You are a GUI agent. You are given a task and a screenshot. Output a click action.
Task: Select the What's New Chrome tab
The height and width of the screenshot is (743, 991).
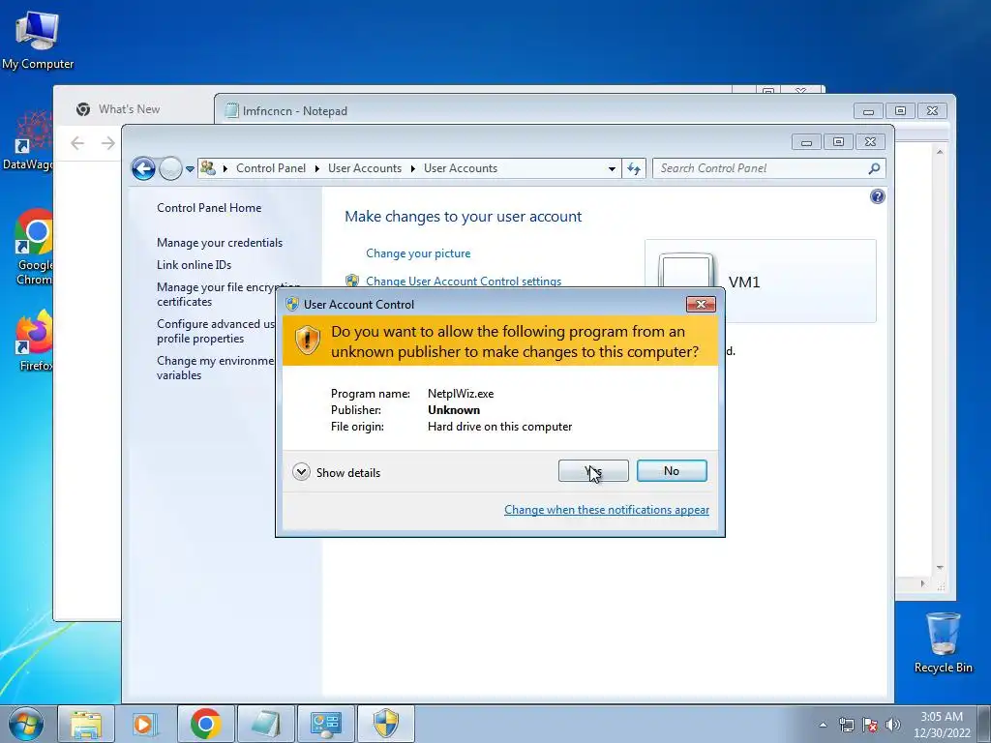tap(129, 109)
